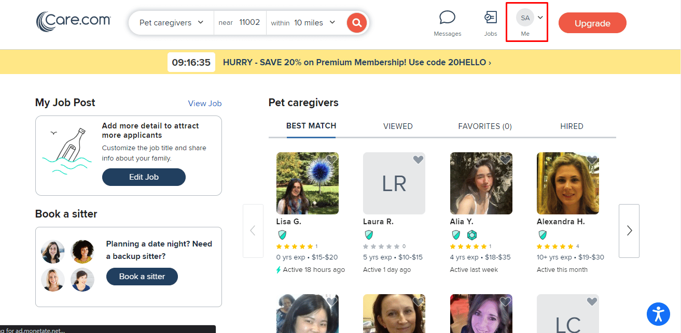Open the LC initials profile tile
Image resolution: width=681 pixels, height=333 pixels.
(568, 314)
